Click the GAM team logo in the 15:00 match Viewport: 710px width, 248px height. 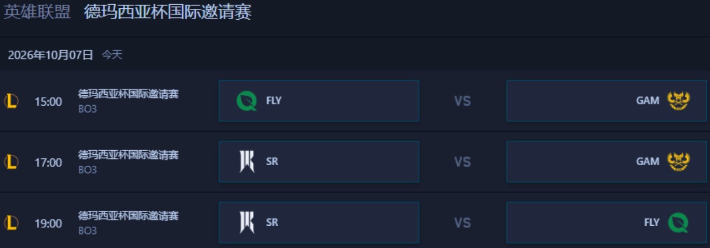pos(678,101)
